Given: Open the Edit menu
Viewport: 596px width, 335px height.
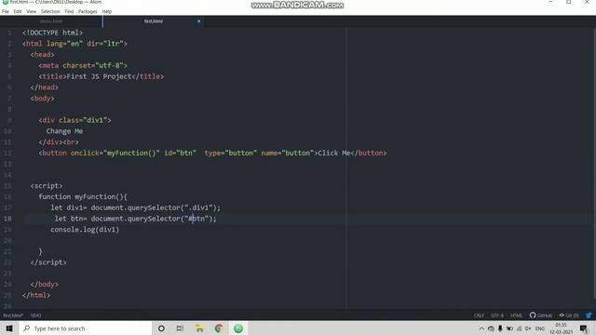Looking at the screenshot, I should click(x=18, y=11).
